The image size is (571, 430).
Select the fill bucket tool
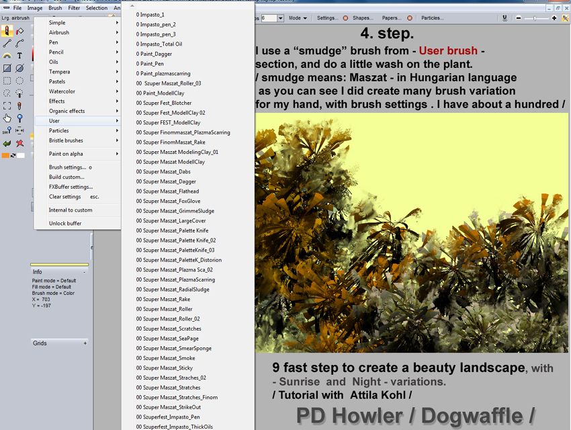coord(20,32)
